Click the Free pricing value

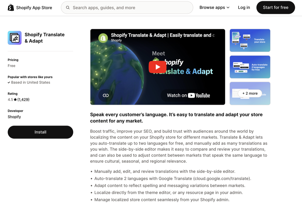click(12, 66)
